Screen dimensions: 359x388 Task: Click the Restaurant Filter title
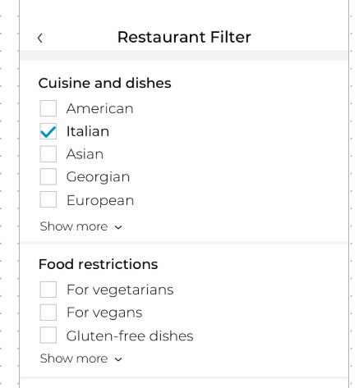click(x=184, y=37)
